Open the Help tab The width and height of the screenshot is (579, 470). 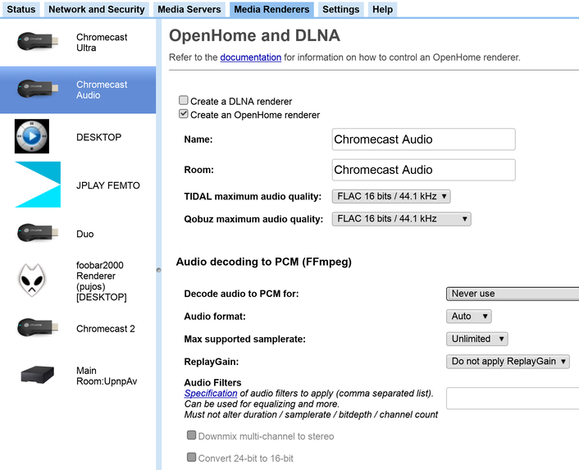(x=382, y=9)
